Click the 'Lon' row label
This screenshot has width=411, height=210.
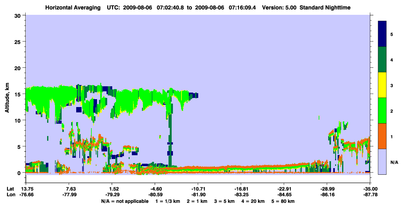(x=10, y=195)
